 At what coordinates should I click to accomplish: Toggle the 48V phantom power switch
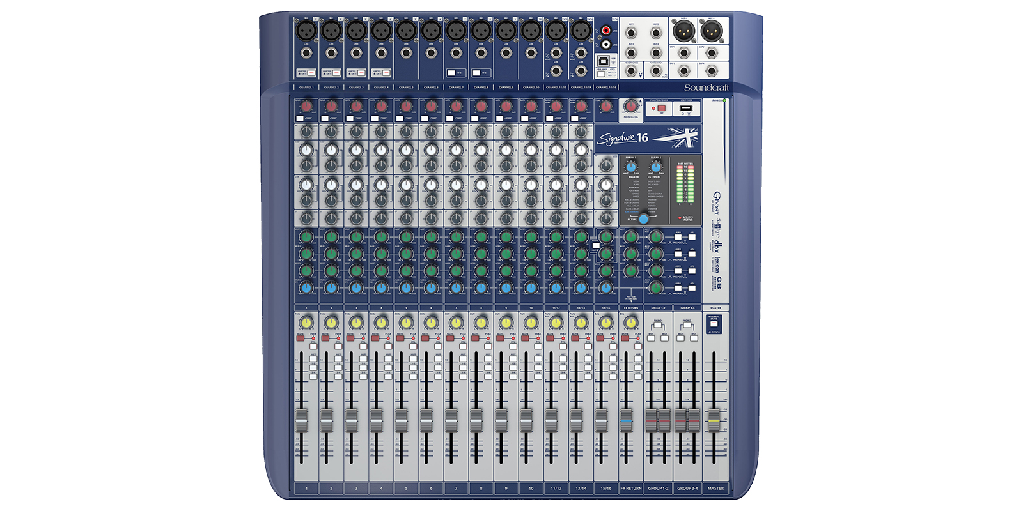click(x=661, y=109)
